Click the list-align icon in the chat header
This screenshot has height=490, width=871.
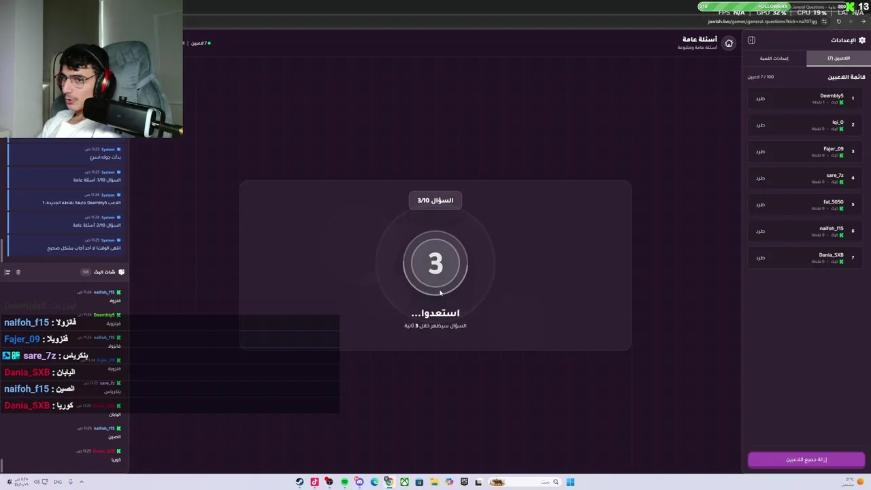pyautogui.click(x=7, y=272)
